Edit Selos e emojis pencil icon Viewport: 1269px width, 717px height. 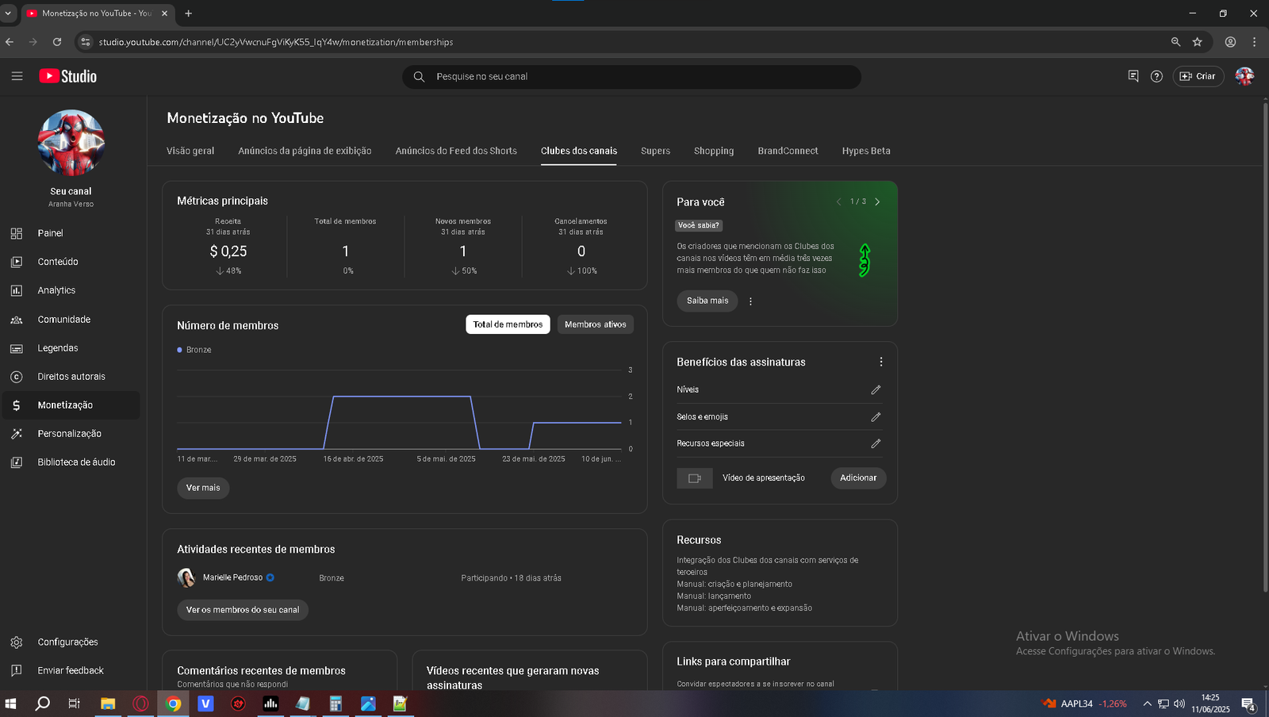pos(876,417)
